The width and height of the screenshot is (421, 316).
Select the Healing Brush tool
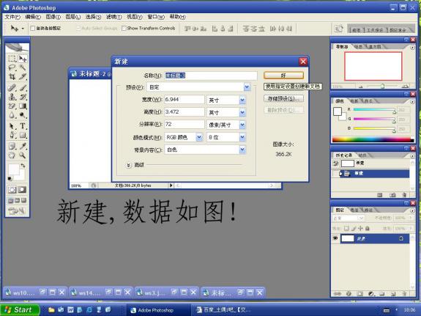(12, 88)
